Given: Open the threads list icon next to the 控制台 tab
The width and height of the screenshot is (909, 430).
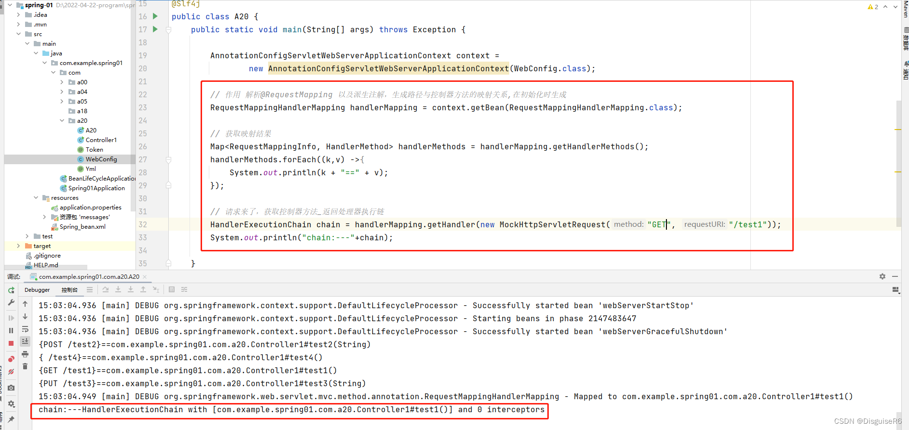Looking at the screenshot, I should pos(90,289).
